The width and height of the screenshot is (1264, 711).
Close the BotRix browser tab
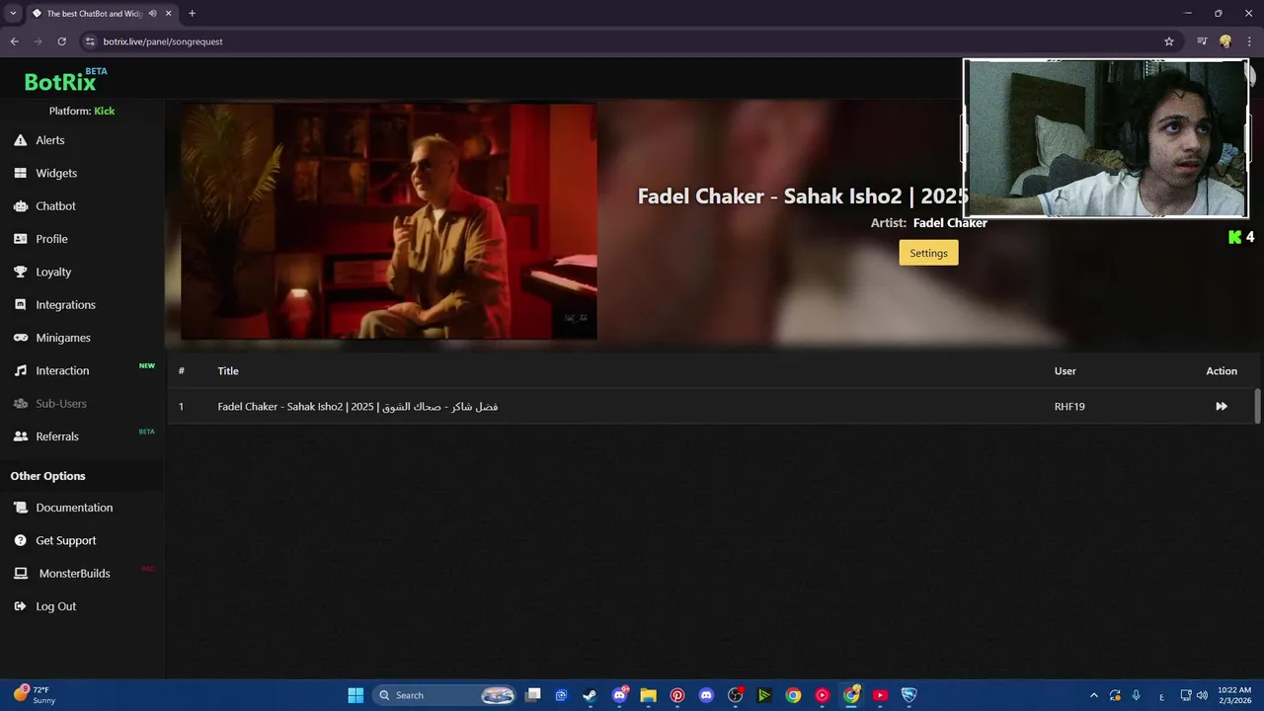click(x=169, y=14)
